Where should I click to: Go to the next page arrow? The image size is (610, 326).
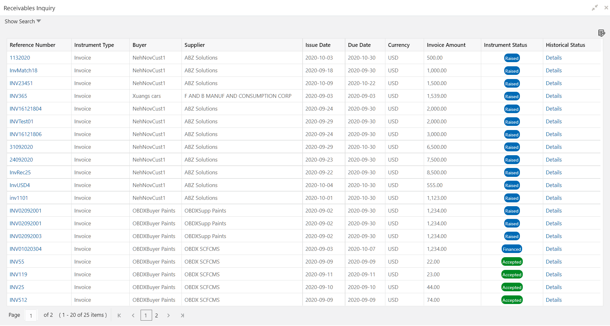[x=168, y=315]
